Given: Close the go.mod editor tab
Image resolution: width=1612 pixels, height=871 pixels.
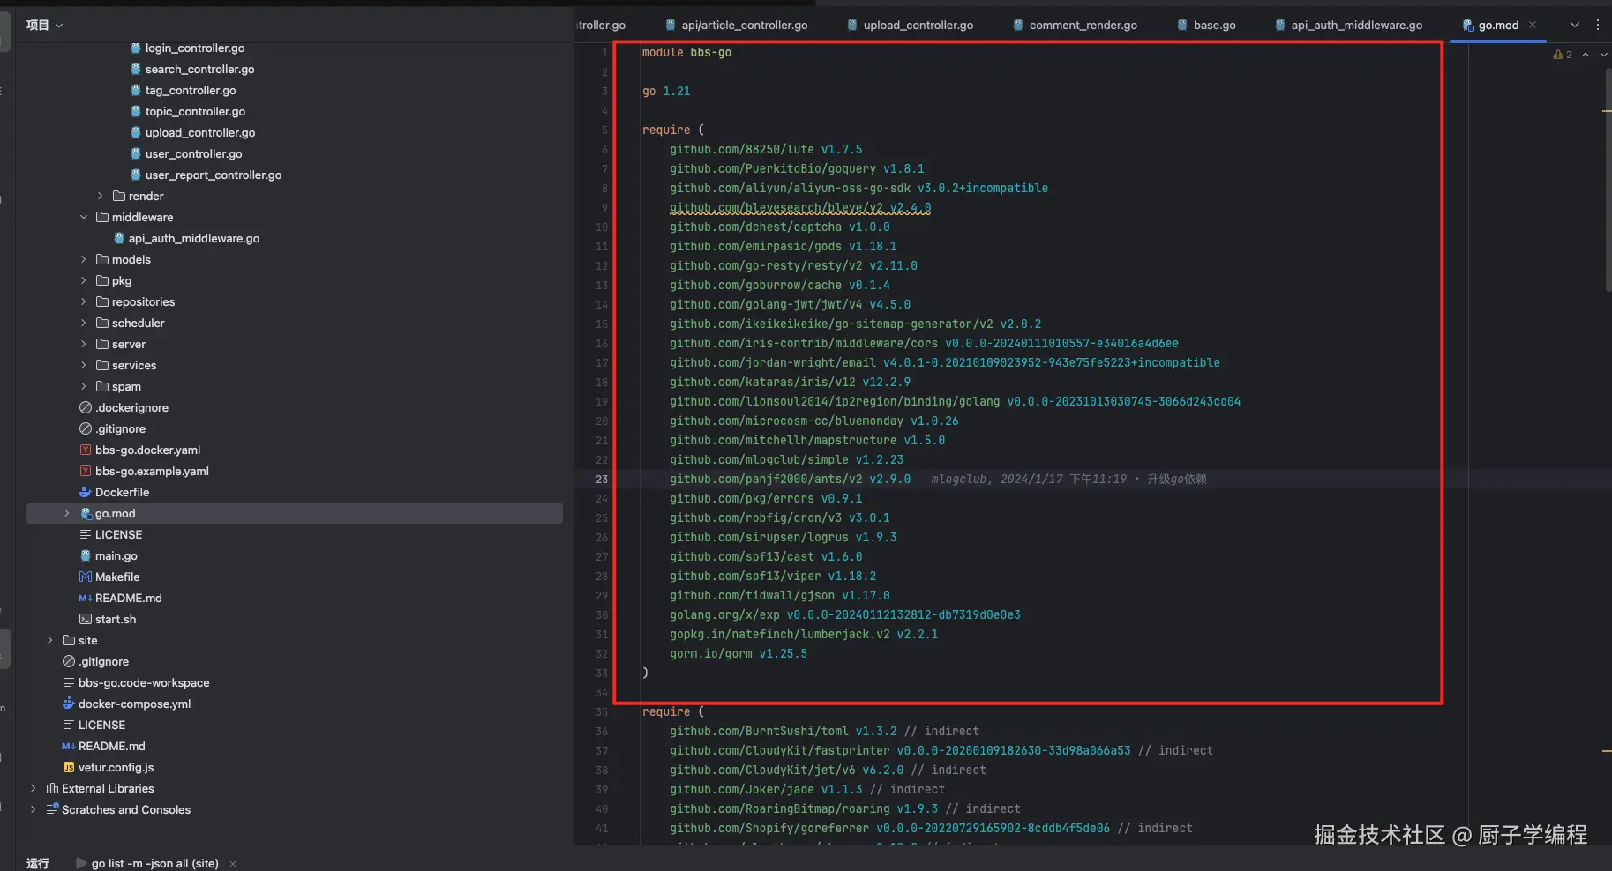Looking at the screenshot, I should pos(1533,26).
